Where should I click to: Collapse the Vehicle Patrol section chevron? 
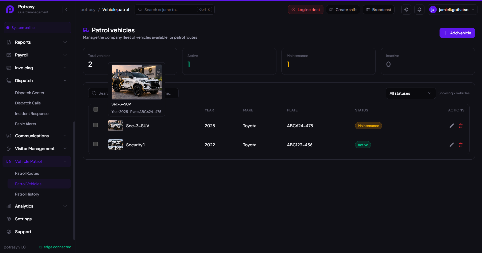pos(65,161)
